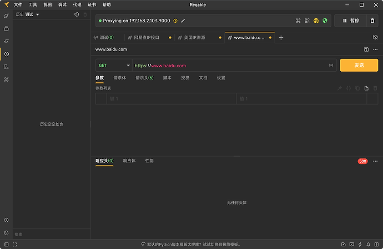Click the history clock filter icon
This screenshot has width=383, height=249.
pyautogui.click(x=77, y=14)
